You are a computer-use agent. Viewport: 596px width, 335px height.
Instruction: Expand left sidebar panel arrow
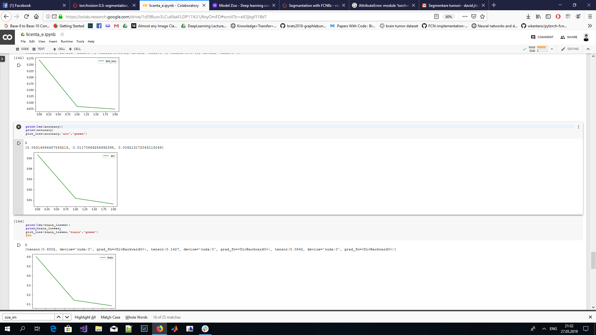2,59
